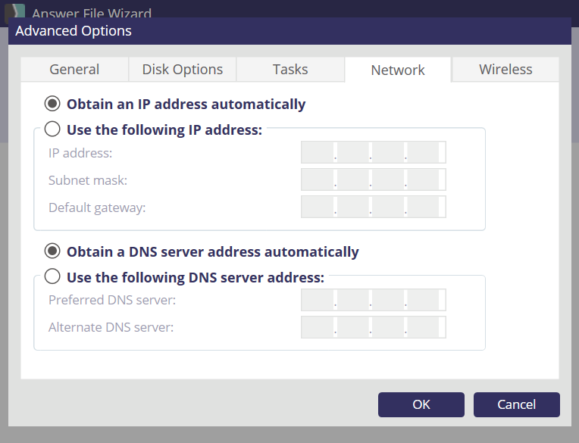Click the Subnet mask input field
Screen dimensions: 579x443
pyautogui.click(x=373, y=180)
